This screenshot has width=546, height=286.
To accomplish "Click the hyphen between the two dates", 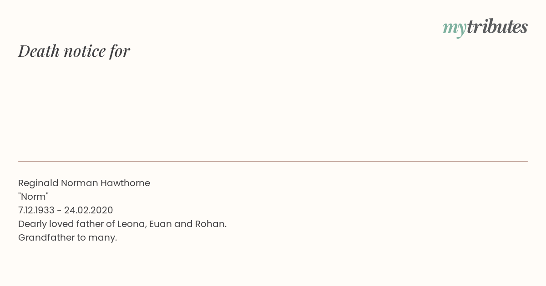I will (x=59, y=211).
